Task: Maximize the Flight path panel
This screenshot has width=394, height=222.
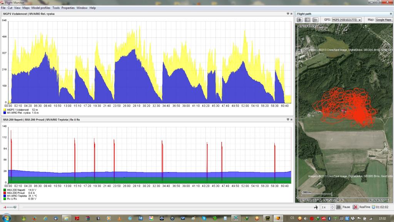Action: 391,14
